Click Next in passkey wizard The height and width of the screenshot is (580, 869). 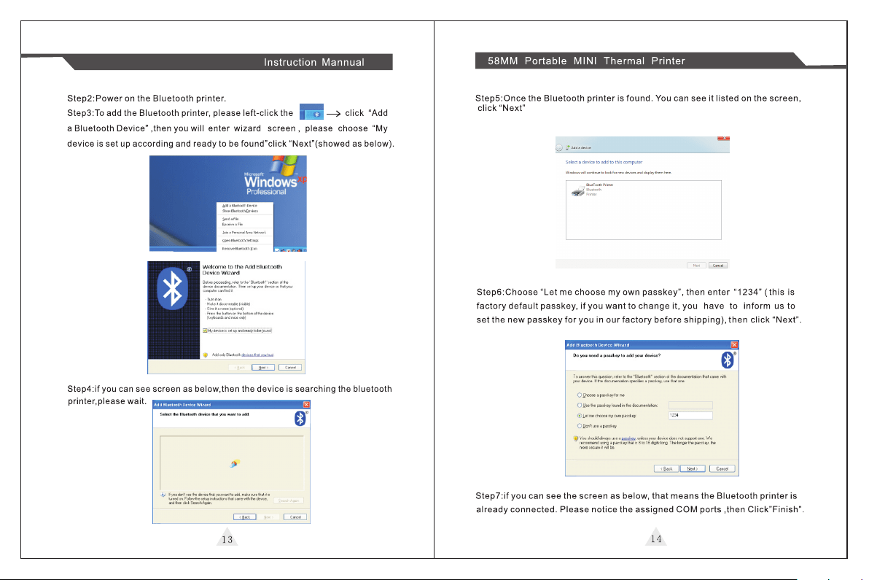click(x=693, y=468)
